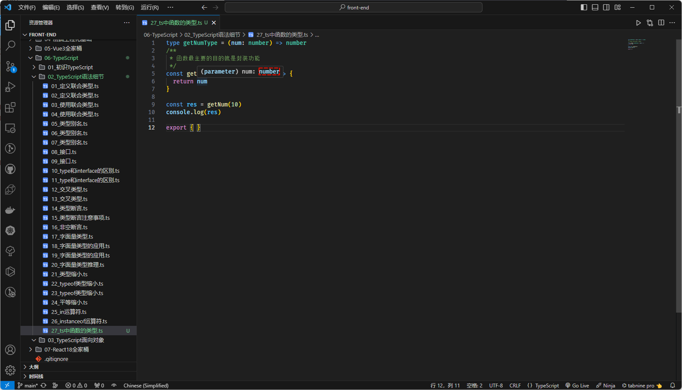Click the front-end command center search box
This screenshot has width=682, height=390.
tap(354, 7)
